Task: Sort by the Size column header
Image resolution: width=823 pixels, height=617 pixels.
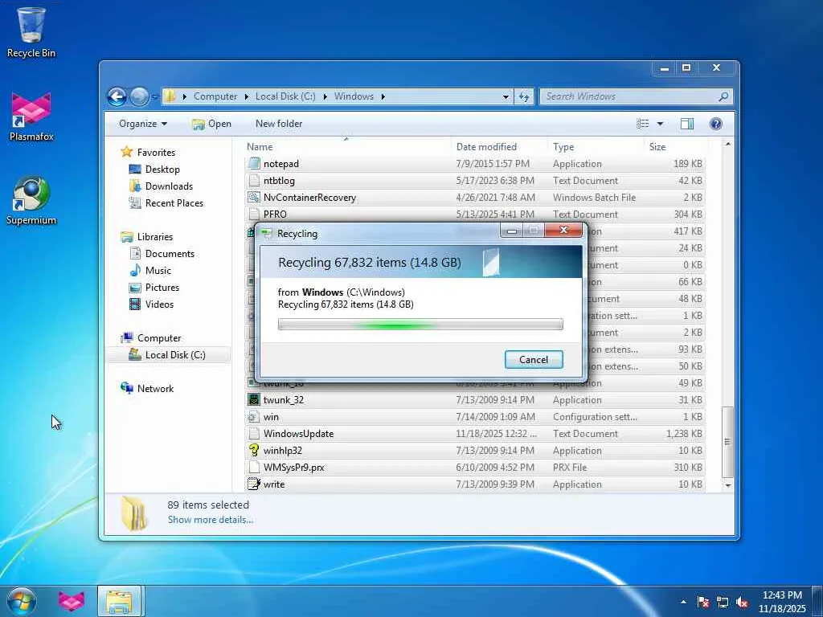Action: click(675, 147)
